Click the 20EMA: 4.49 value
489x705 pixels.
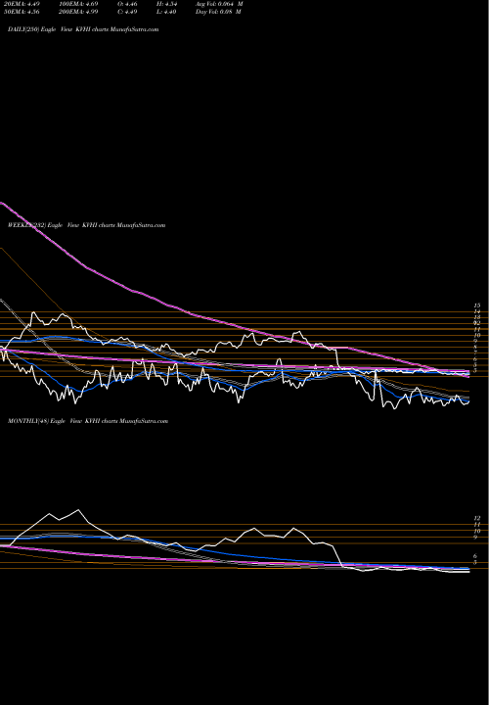click(x=22, y=4)
